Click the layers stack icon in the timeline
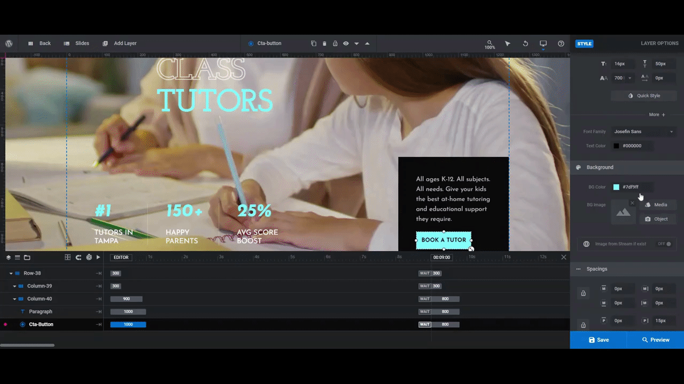This screenshot has width=684, height=384. click(x=9, y=257)
